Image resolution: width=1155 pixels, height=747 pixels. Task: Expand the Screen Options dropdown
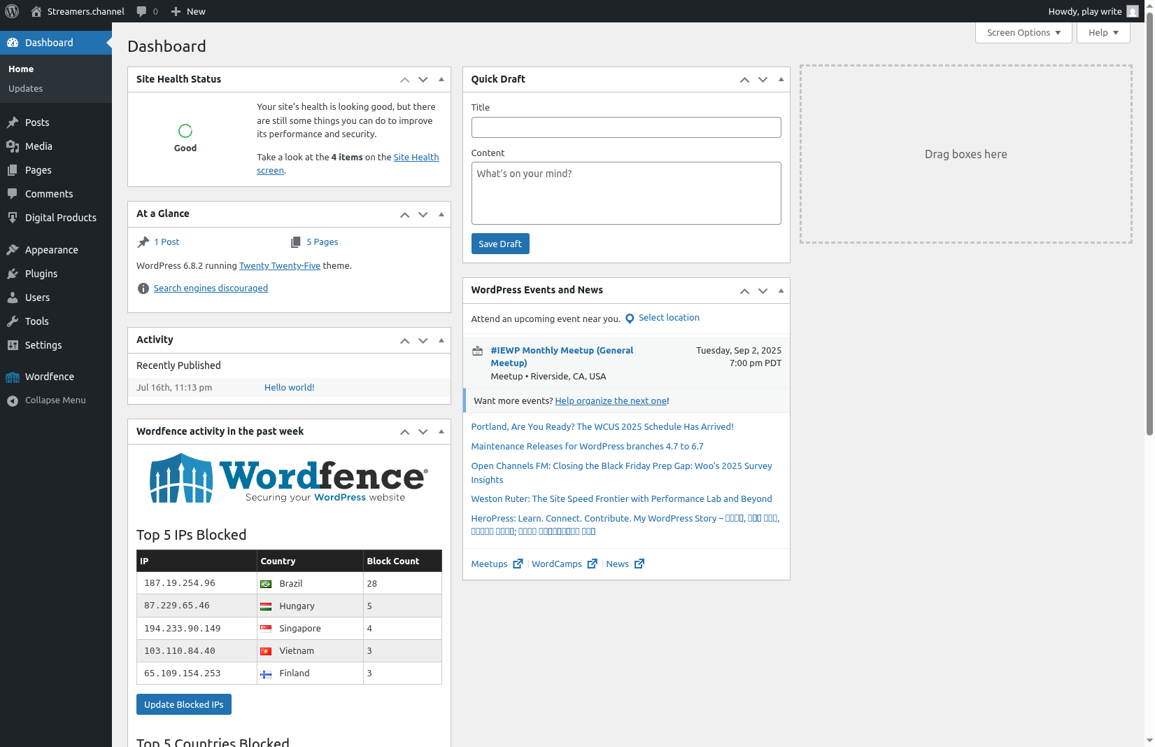tap(1023, 33)
